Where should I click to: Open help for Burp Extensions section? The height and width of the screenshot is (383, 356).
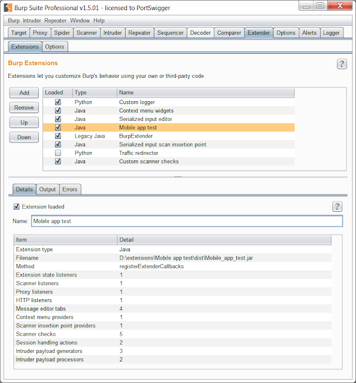click(x=342, y=64)
